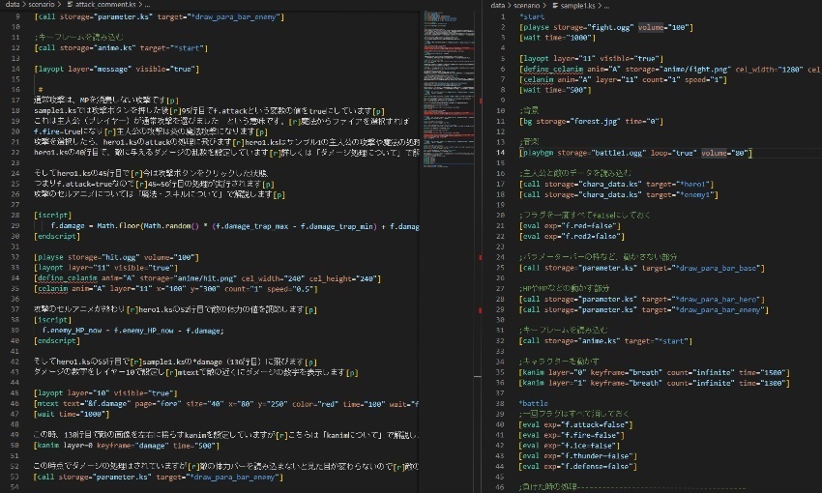
Task: Click 'data' breadcrumb in left editor
Action: point(13,4)
